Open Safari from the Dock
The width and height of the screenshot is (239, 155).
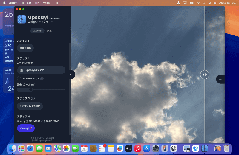pos(30,148)
